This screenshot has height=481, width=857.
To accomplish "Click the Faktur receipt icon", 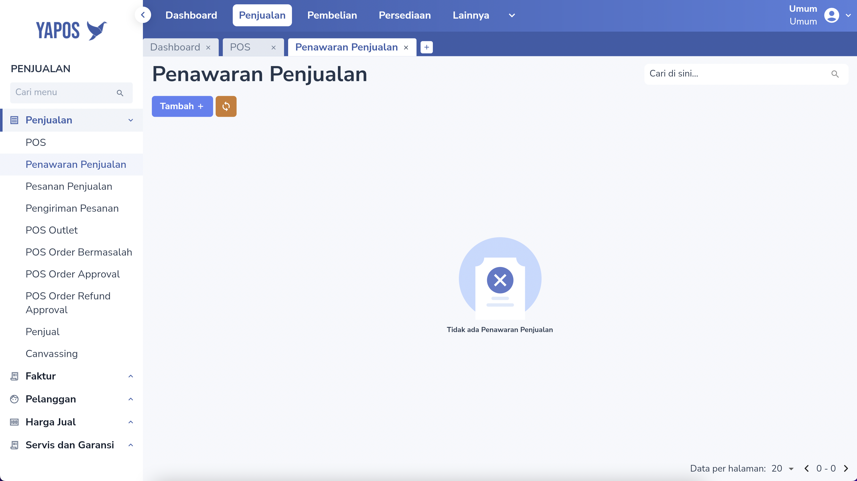I will pyautogui.click(x=14, y=376).
